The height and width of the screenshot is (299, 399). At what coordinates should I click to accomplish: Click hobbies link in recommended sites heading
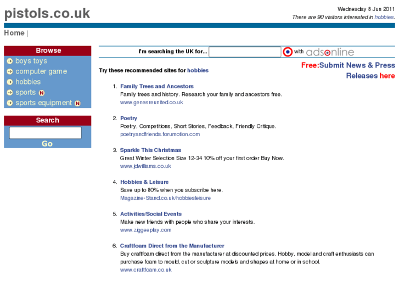pos(198,70)
